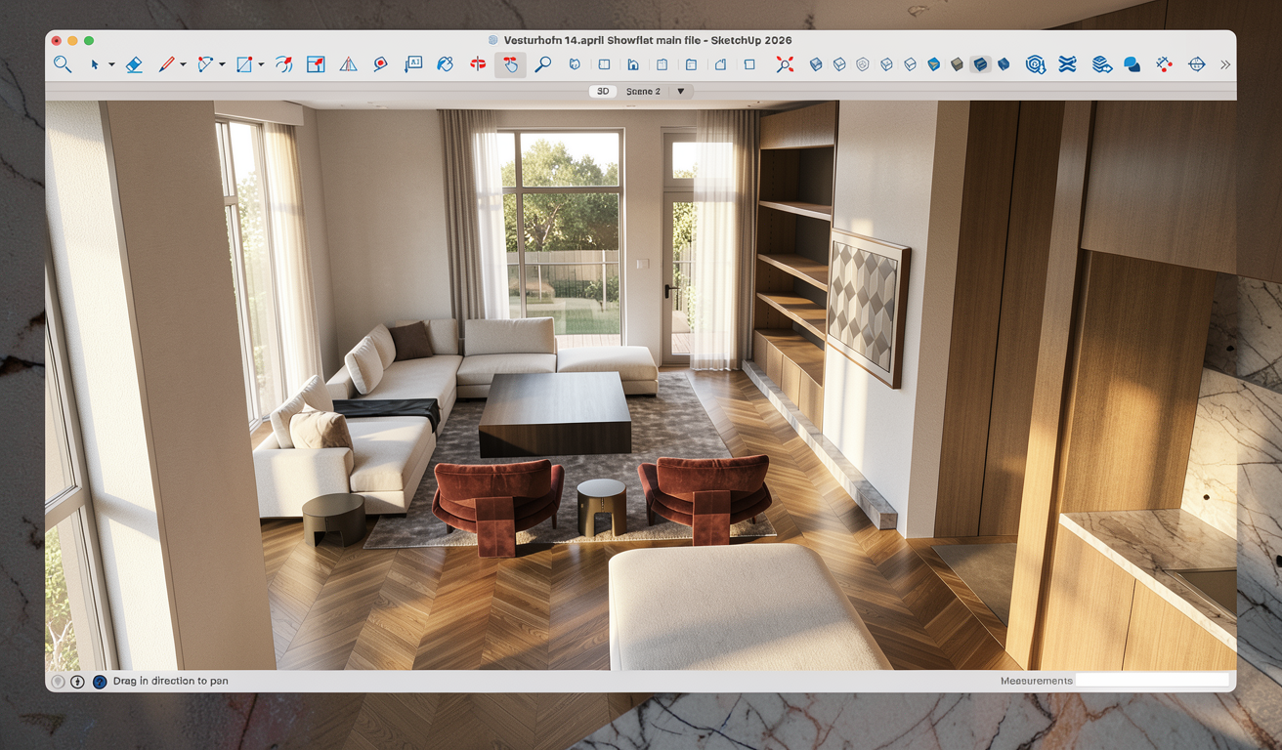This screenshot has width=1282, height=750.
Task: Select the Eraser tool
Action: 134,64
